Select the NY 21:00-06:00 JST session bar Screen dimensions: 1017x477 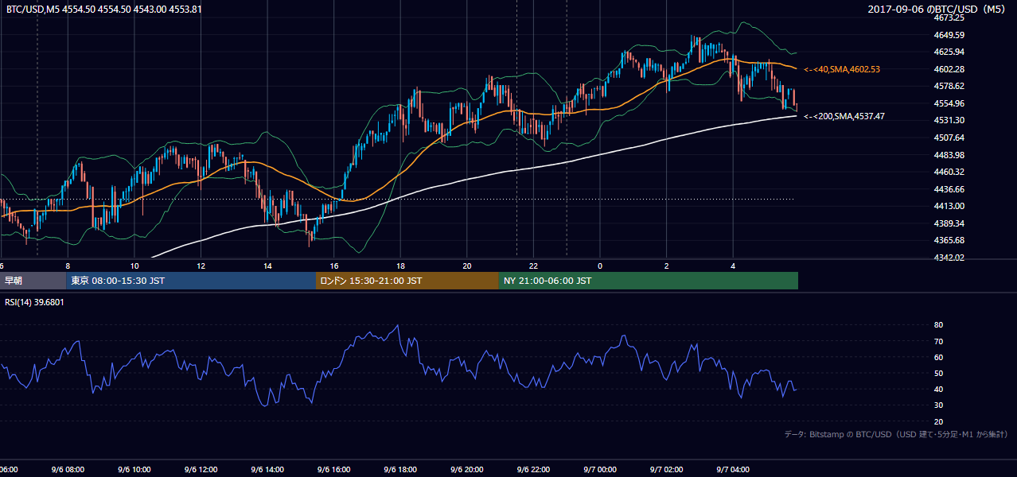[x=649, y=281]
